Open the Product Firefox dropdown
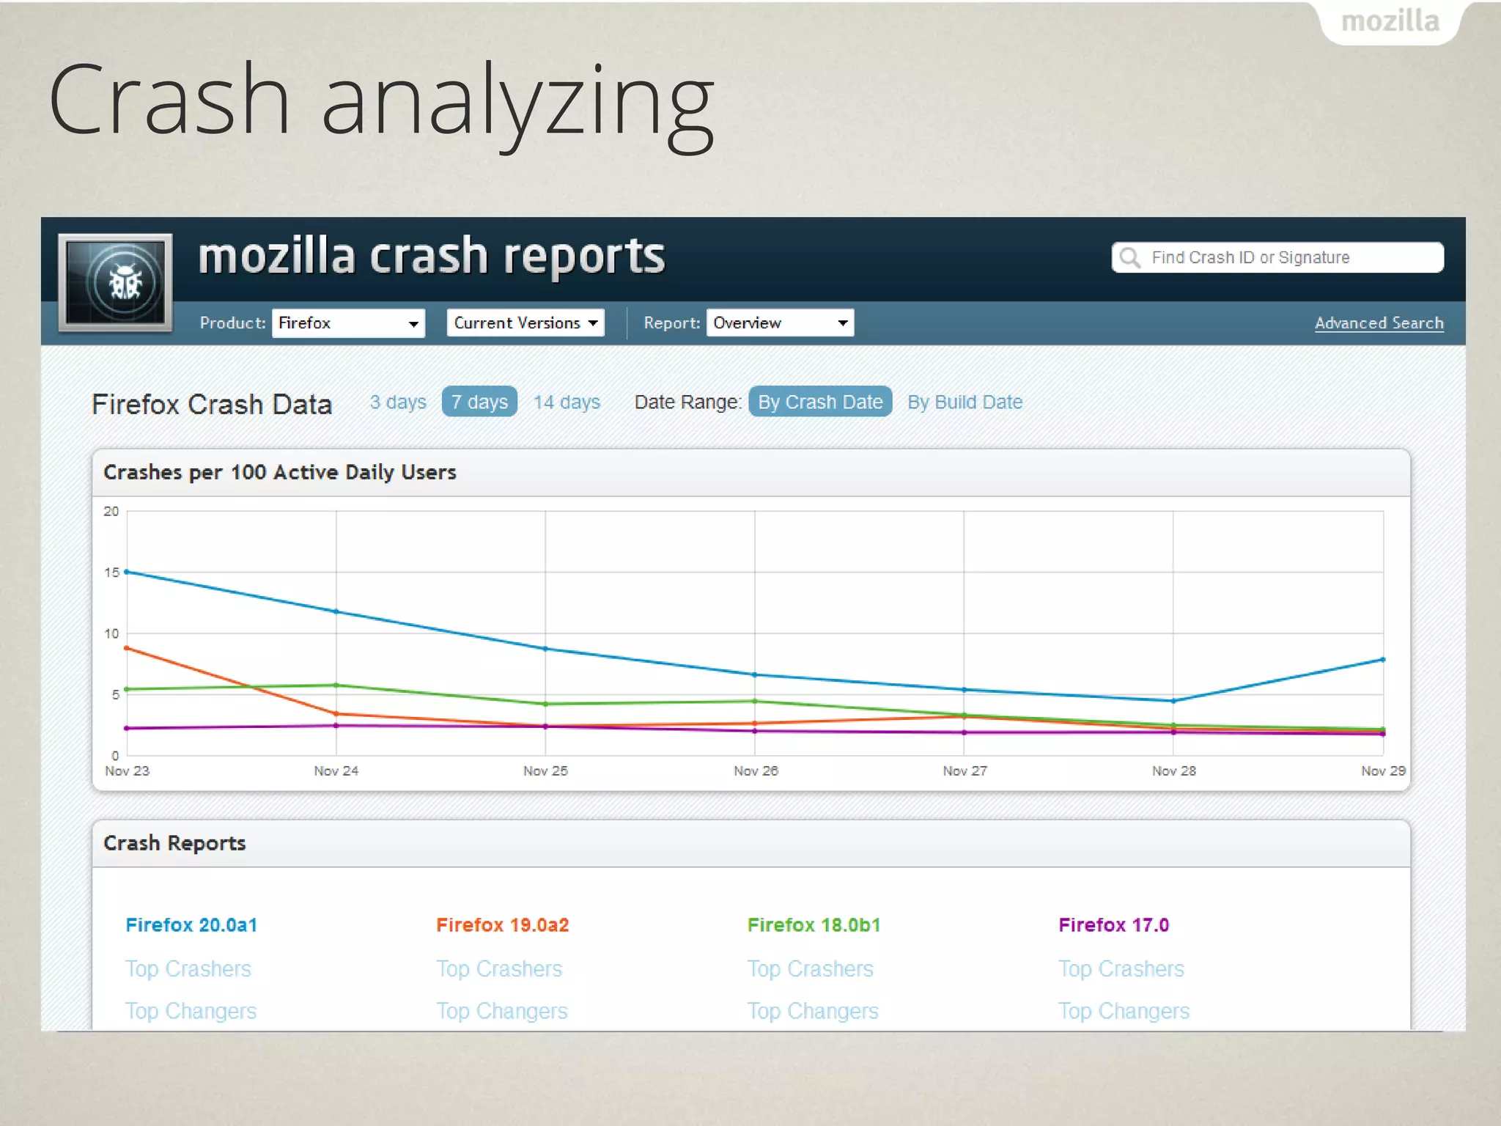The height and width of the screenshot is (1126, 1501). [x=348, y=323]
